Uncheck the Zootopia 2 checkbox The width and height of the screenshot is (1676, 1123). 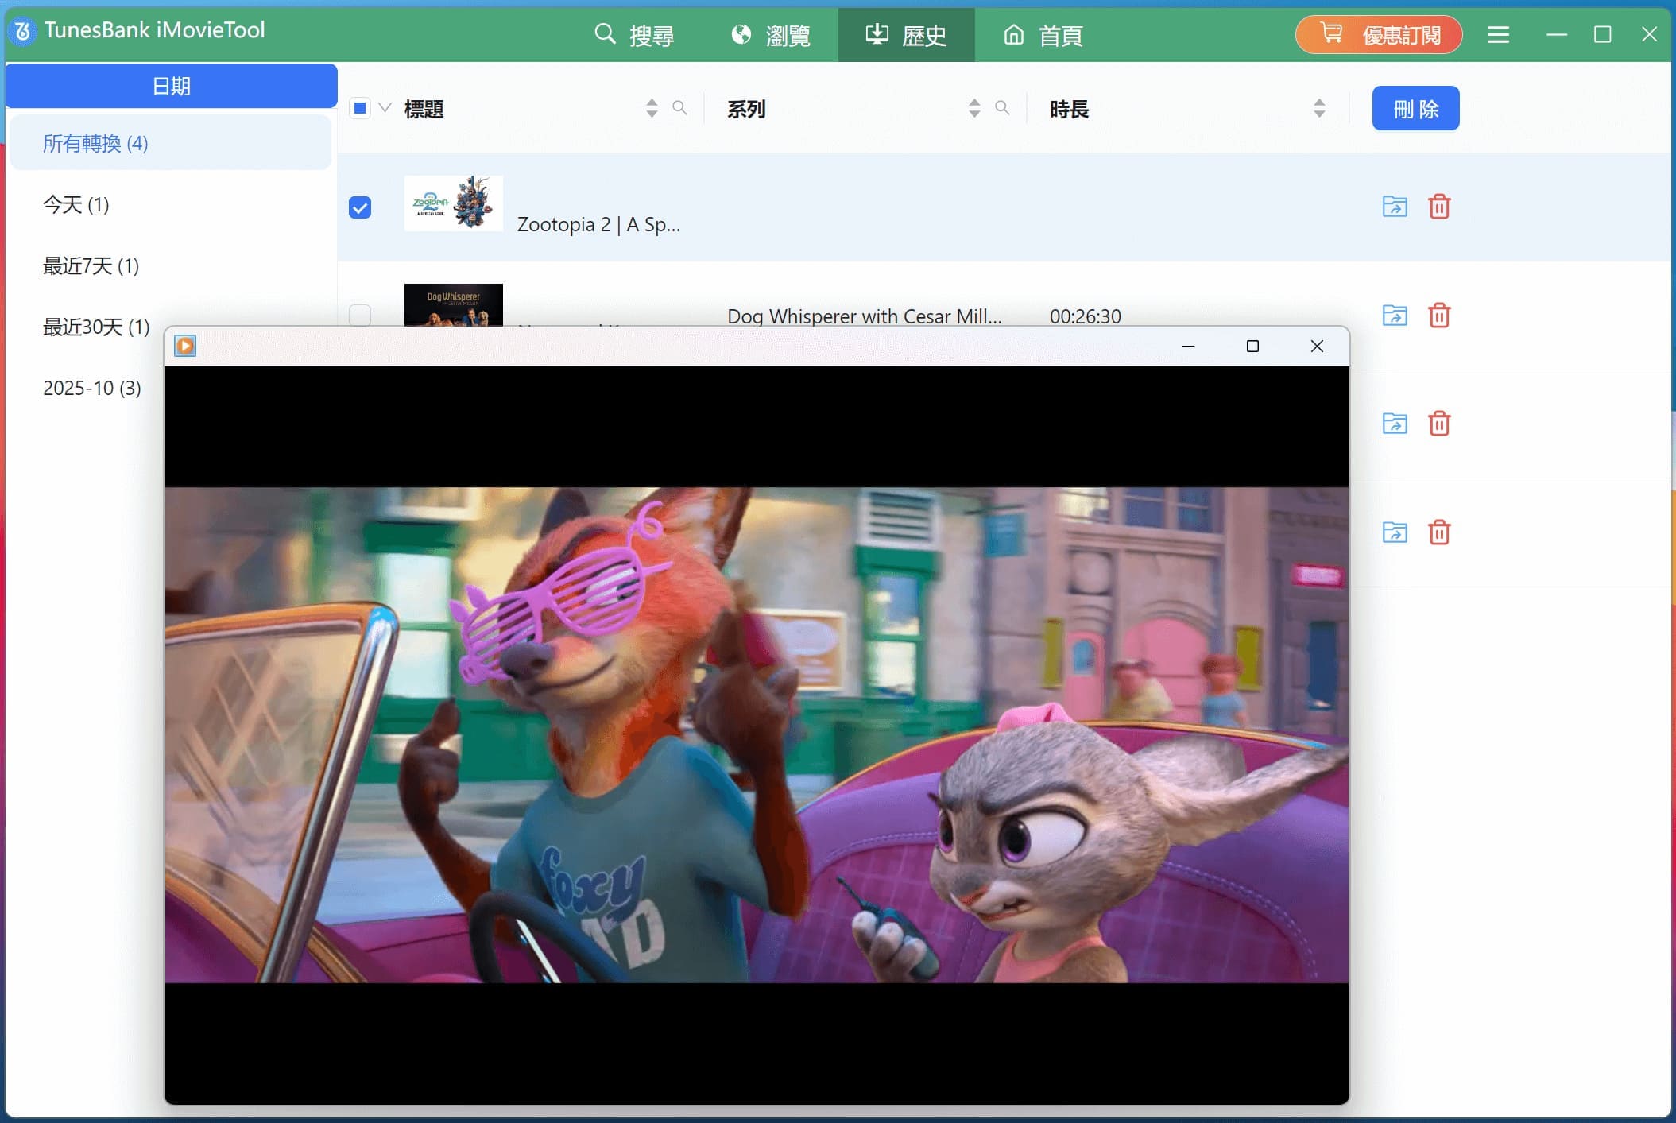(x=360, y=207)
